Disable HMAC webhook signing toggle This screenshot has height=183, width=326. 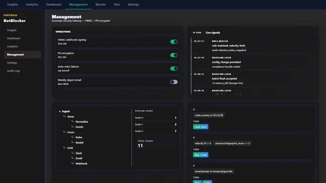coord(174,42)
